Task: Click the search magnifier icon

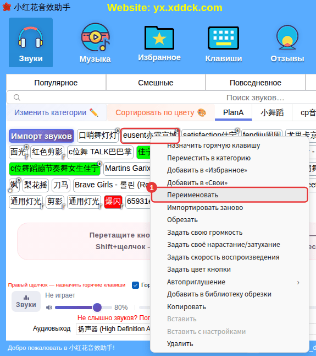Action: (16, 98)
